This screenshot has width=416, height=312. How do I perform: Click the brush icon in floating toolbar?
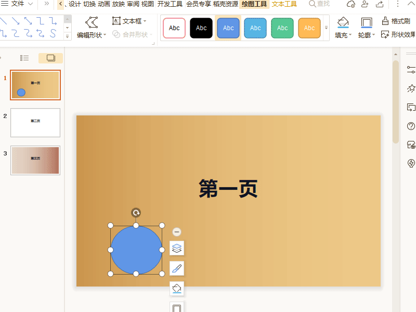pos(177,268)
